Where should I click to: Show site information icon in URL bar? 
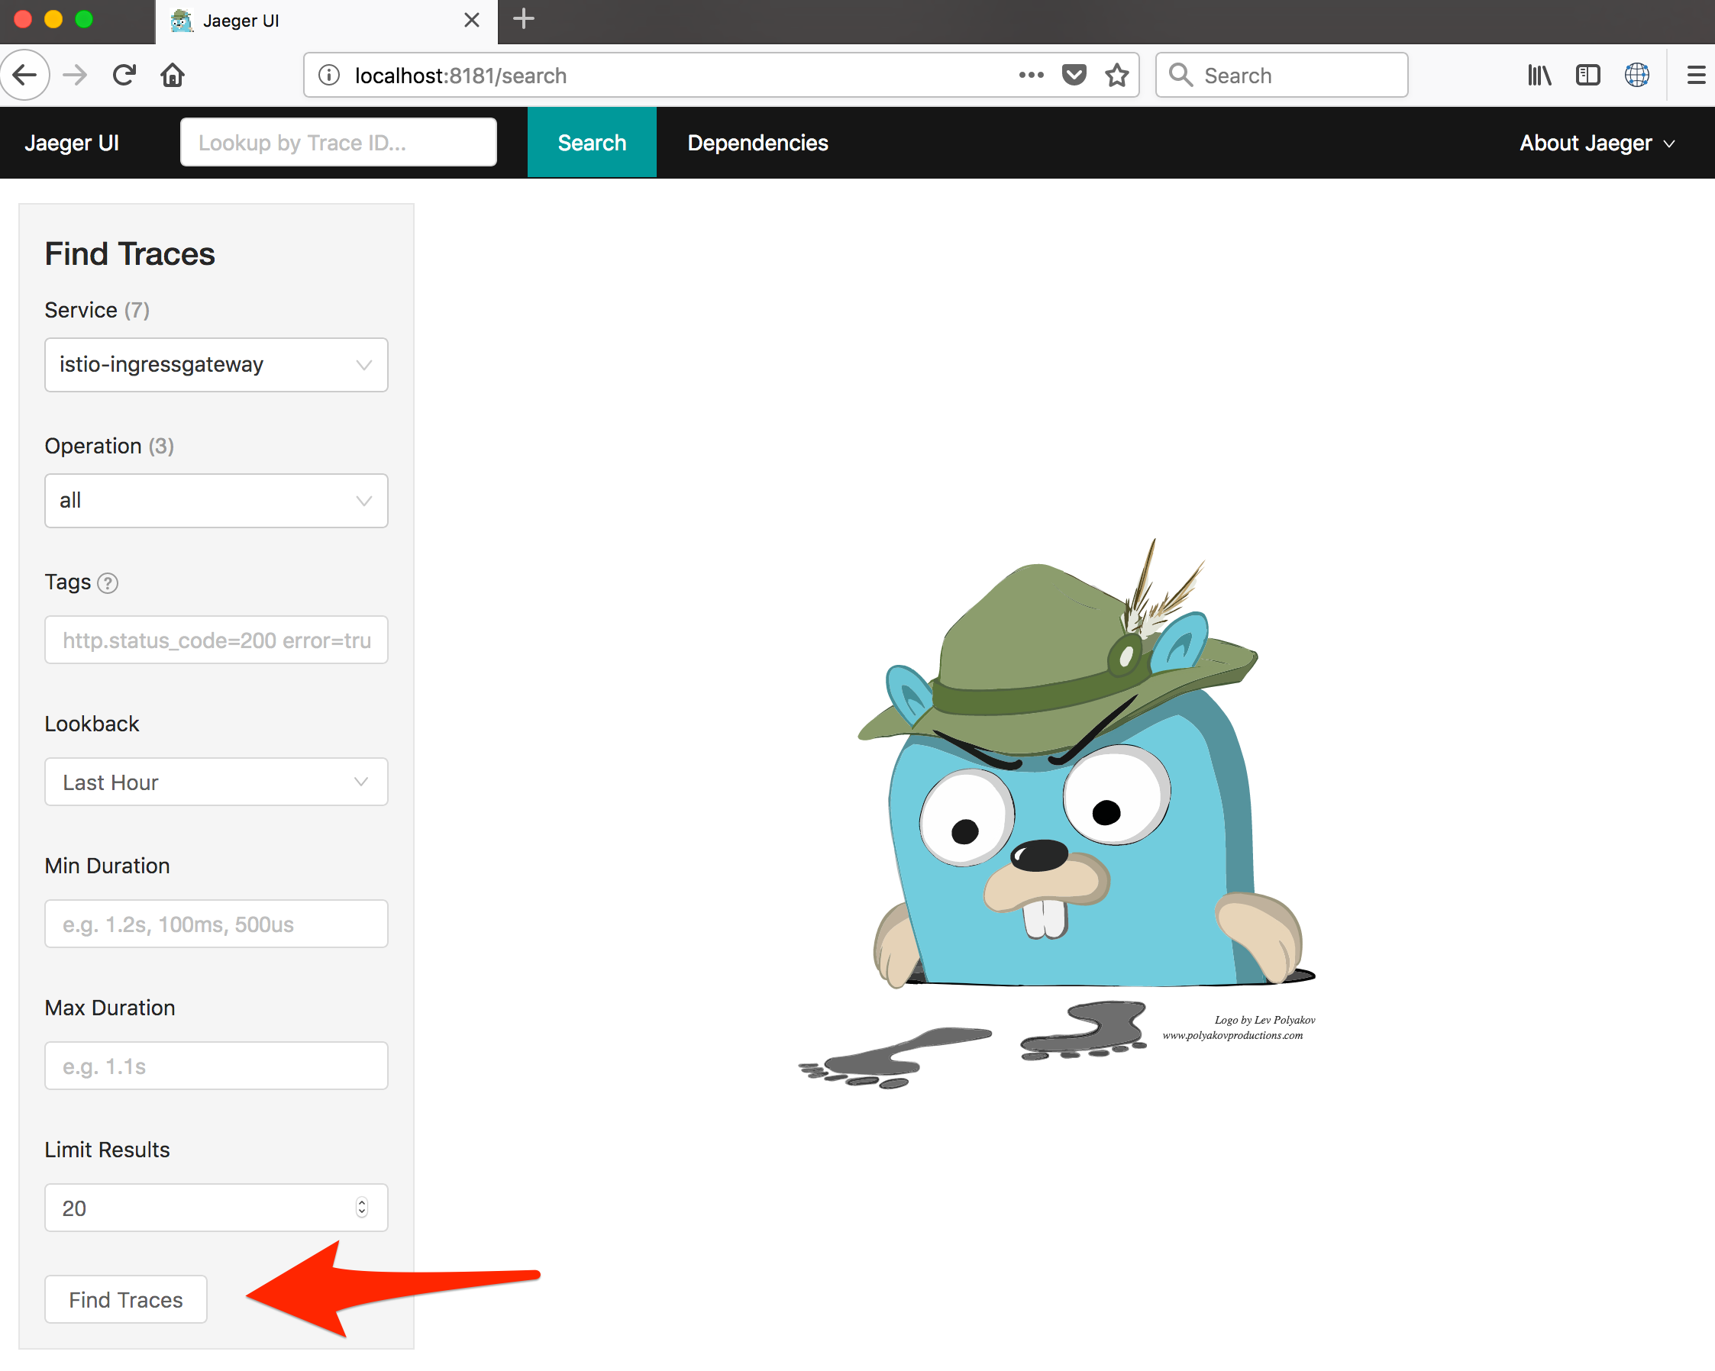[x=329, y=76]
